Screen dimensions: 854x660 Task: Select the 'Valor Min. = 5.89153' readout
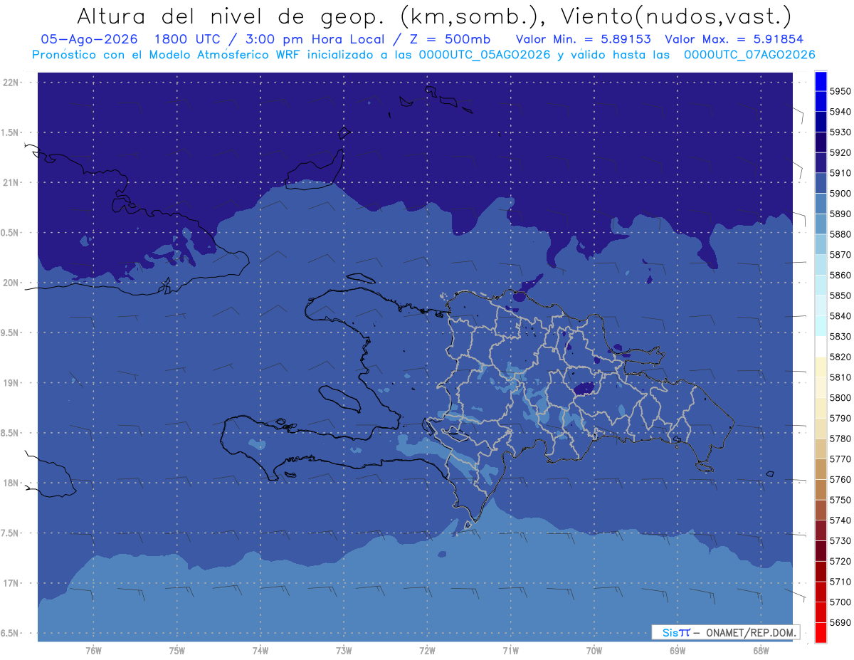583,39
